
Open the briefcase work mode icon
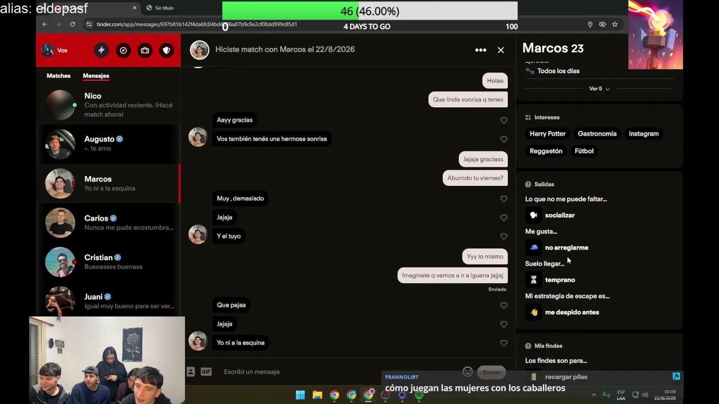click(x=145, y=50)
